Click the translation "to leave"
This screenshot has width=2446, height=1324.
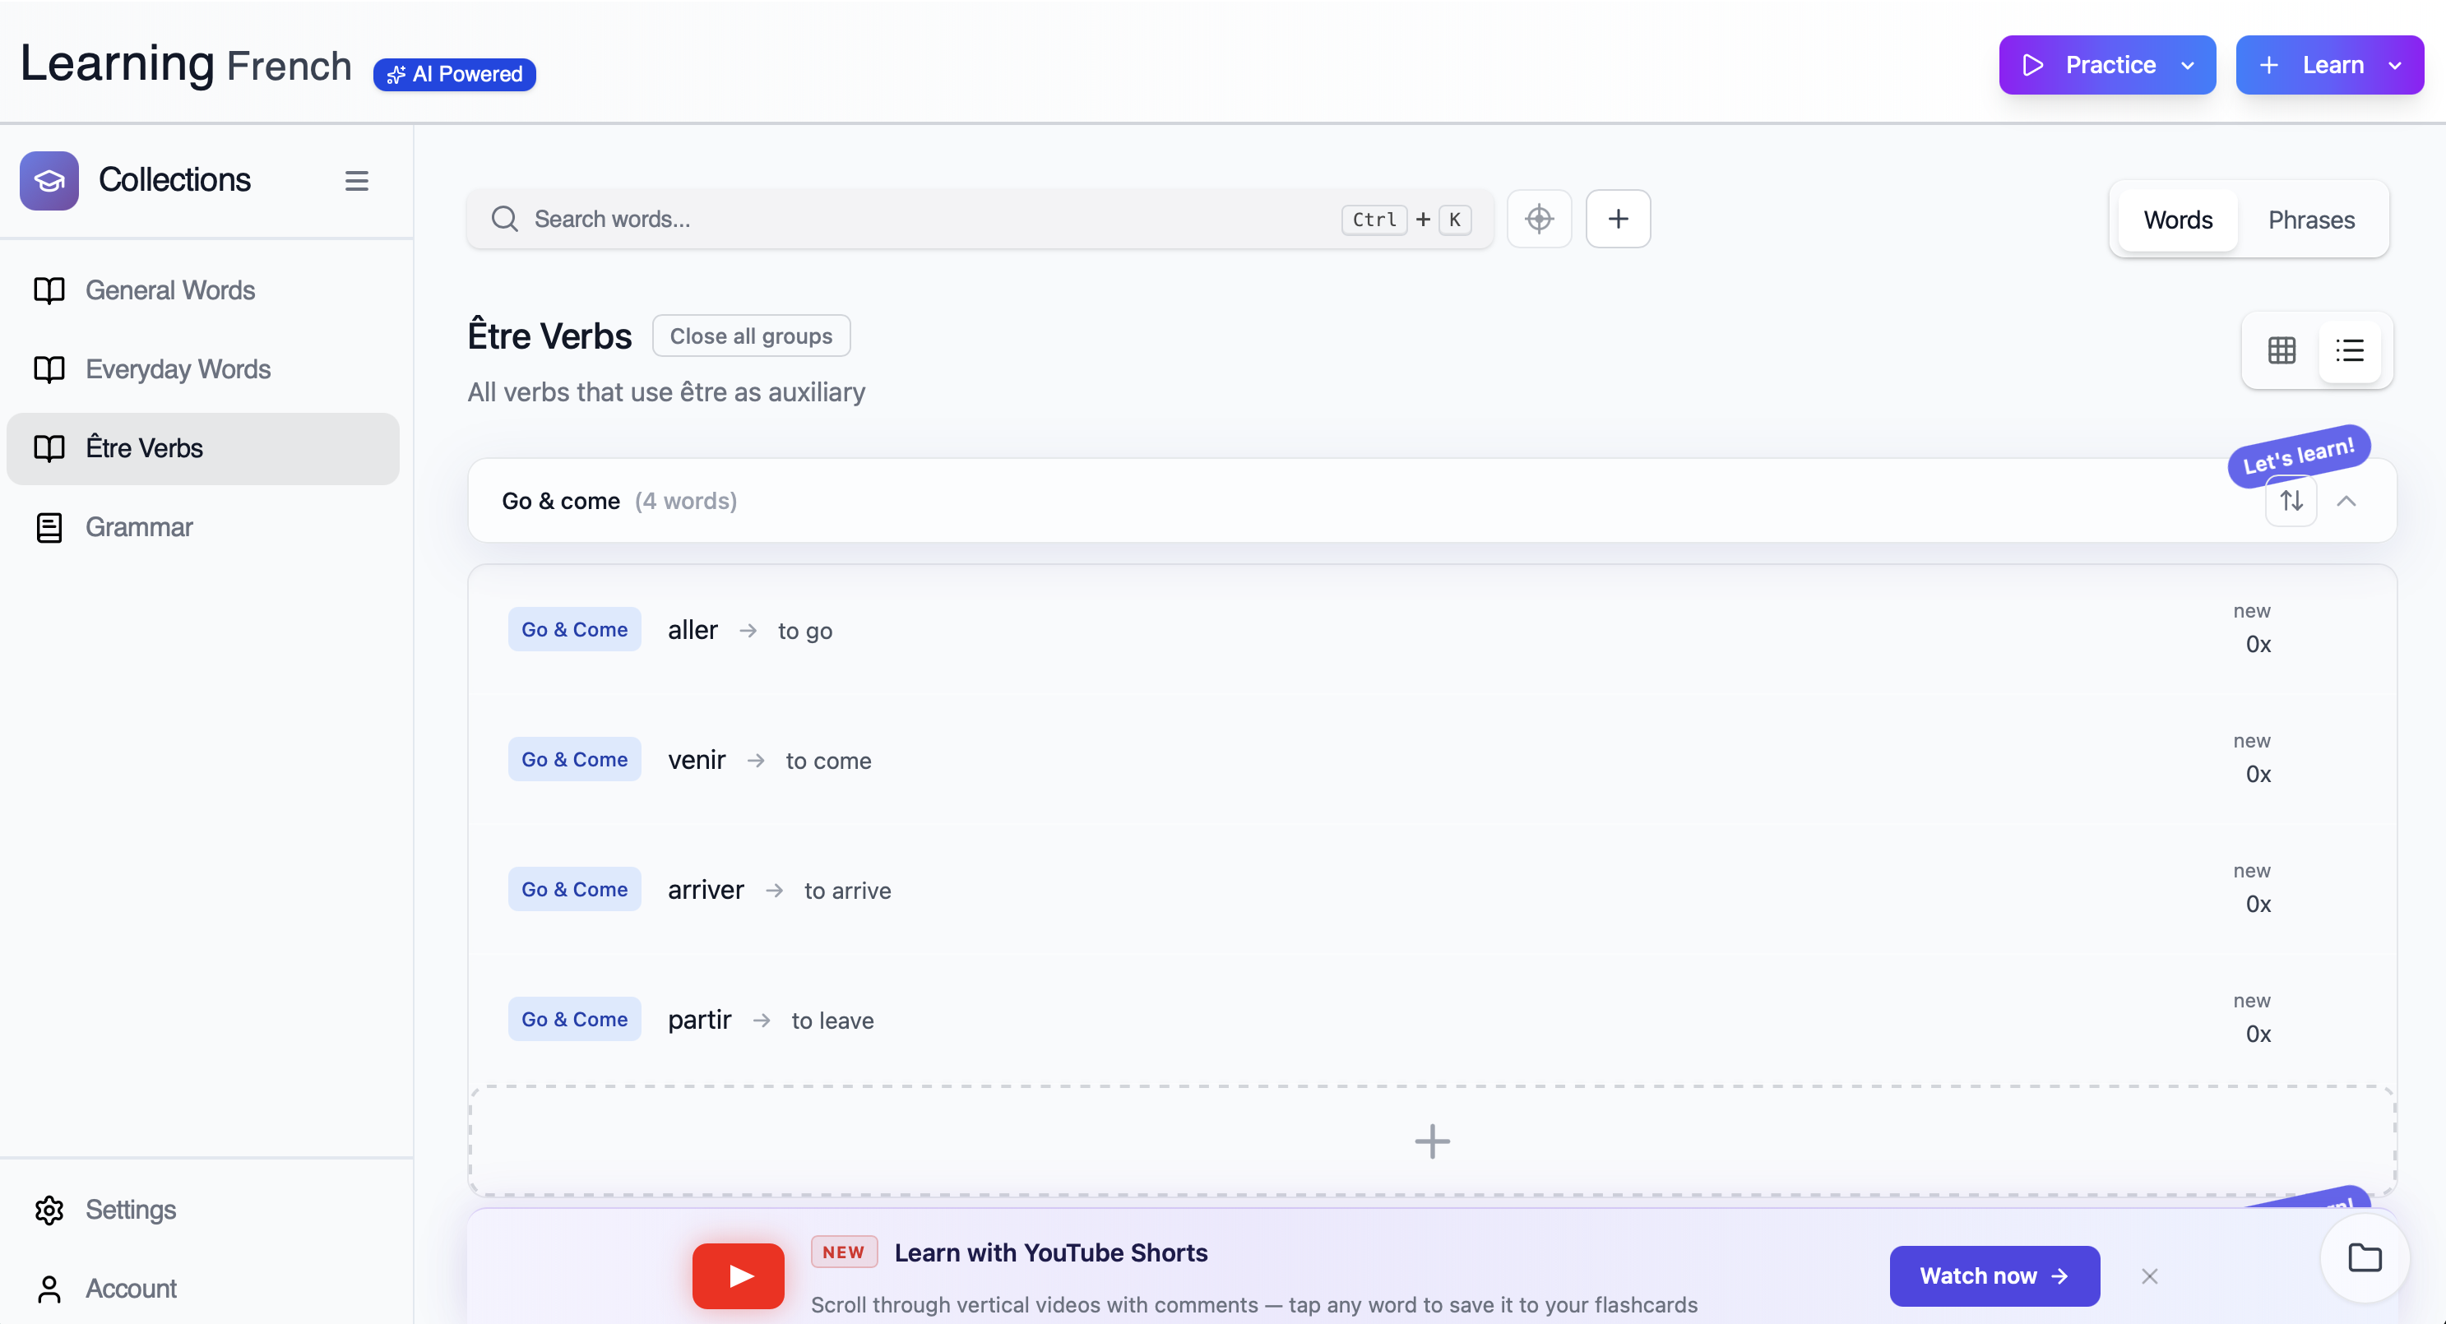tap(832, 1021)
